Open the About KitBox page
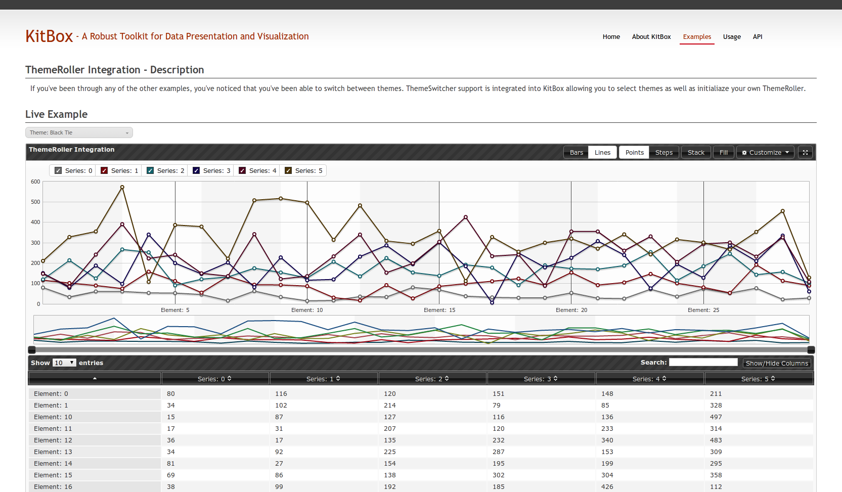Viewport: 842px width, 492px height. coord(651,36)
